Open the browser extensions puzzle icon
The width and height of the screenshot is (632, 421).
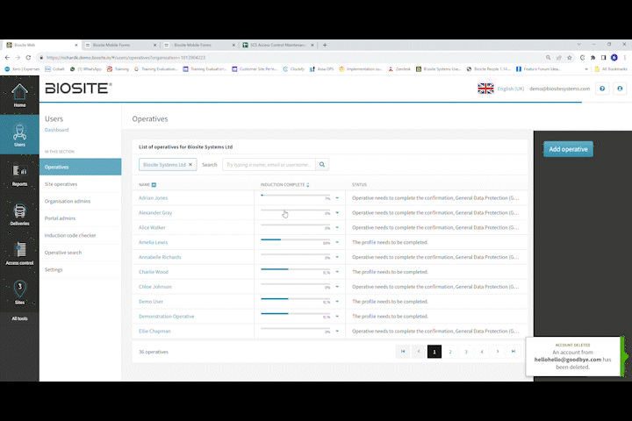pos(592,58)
